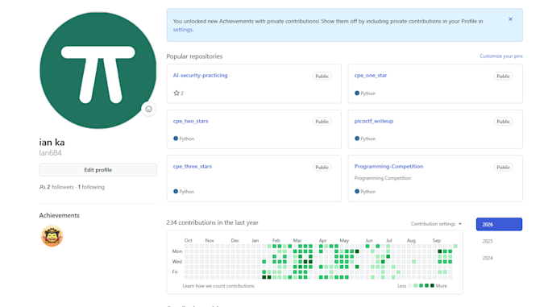
Task: Click Public badge on AI-security-practicing card
Action: 322,76
